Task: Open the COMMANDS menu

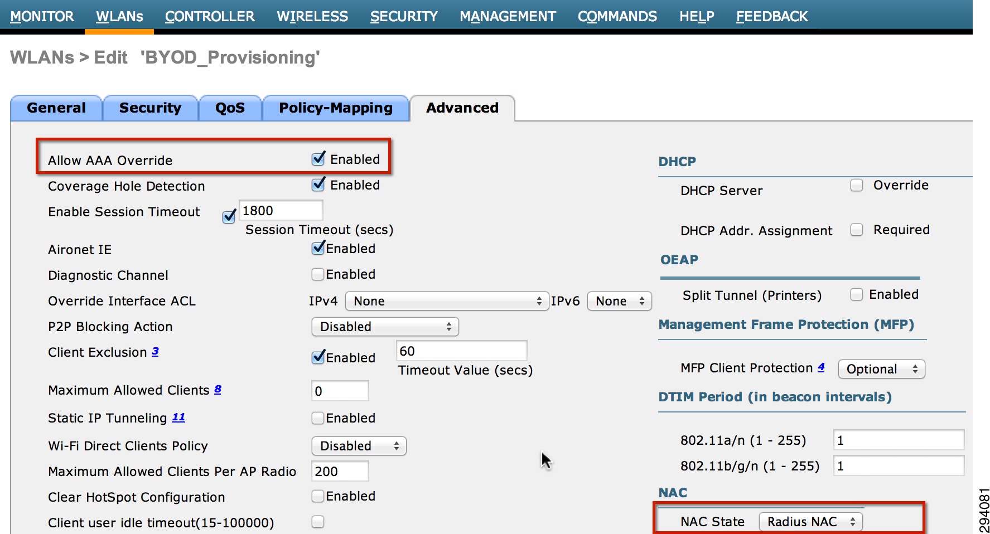Action: pos(617,17)
